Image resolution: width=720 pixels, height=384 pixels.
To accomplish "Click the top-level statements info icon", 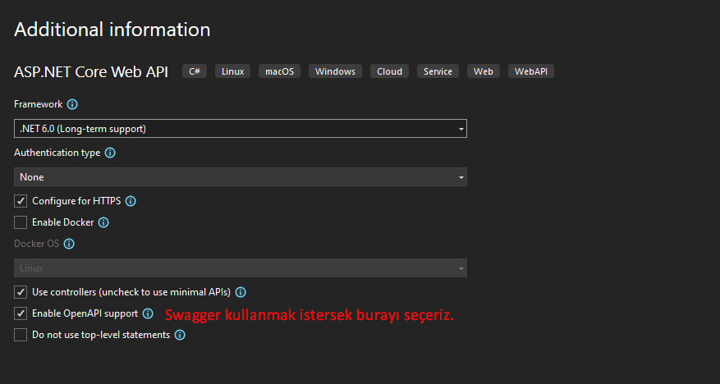I will coord(180,335).
